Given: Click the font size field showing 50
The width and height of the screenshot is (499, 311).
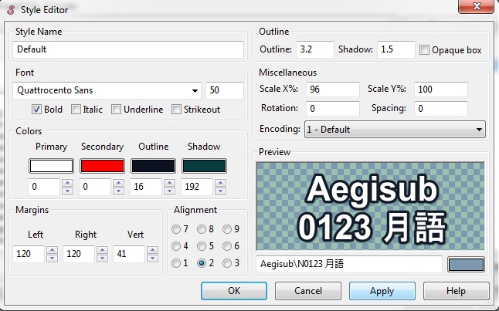Looking at the screenshot, I should (225, 90).
